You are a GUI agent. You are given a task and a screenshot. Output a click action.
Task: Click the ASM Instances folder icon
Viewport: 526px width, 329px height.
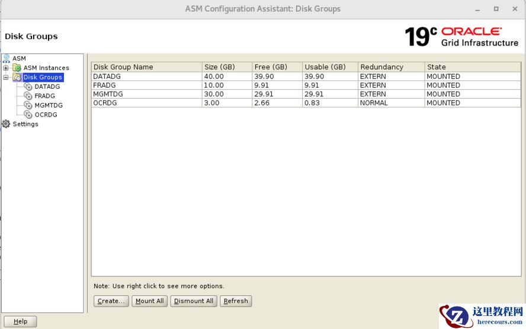pos(17,67)
